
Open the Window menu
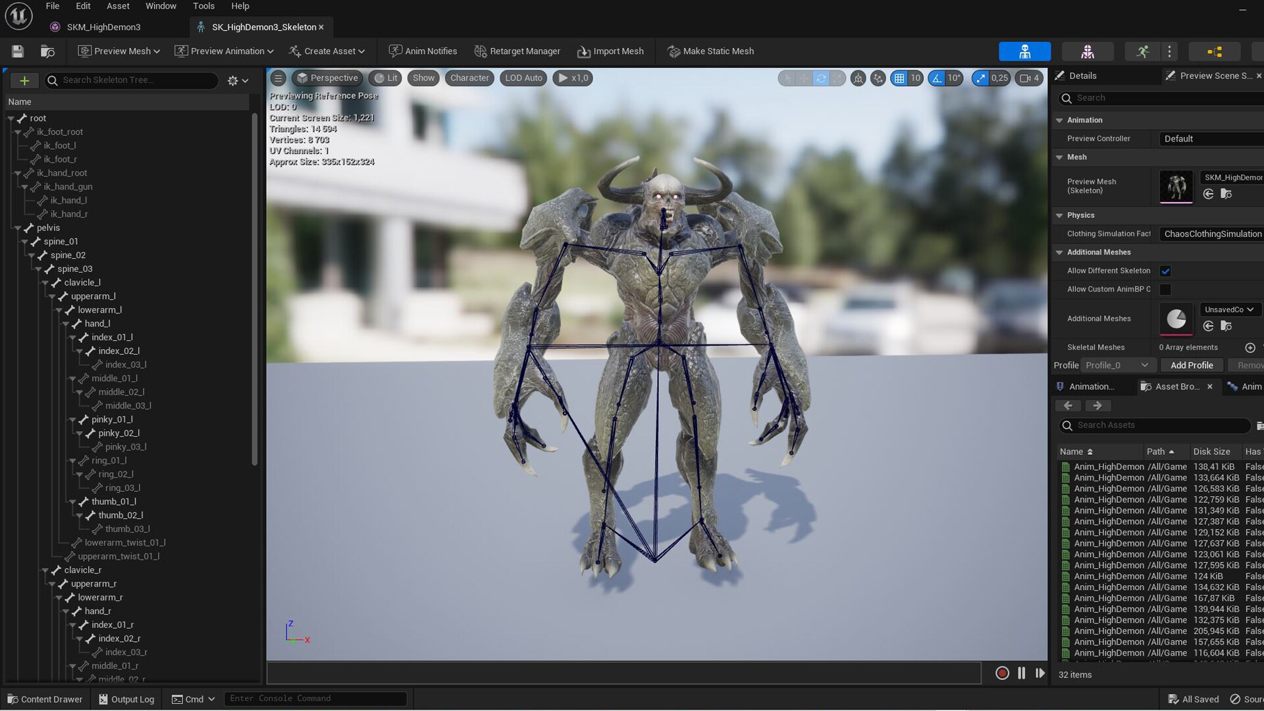(161, 6)
